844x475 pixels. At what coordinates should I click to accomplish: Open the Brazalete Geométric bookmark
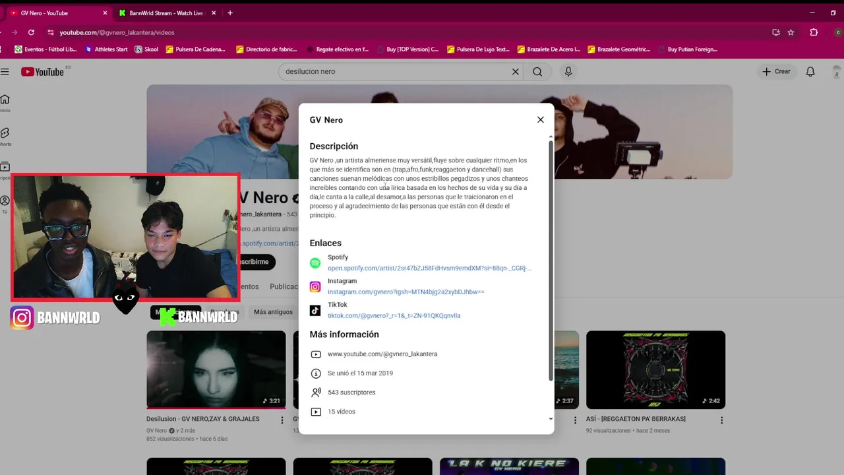619,49
